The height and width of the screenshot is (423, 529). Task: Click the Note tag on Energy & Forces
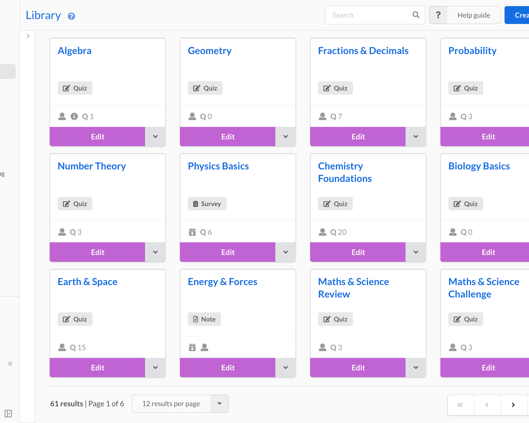[x=204, y=319]
